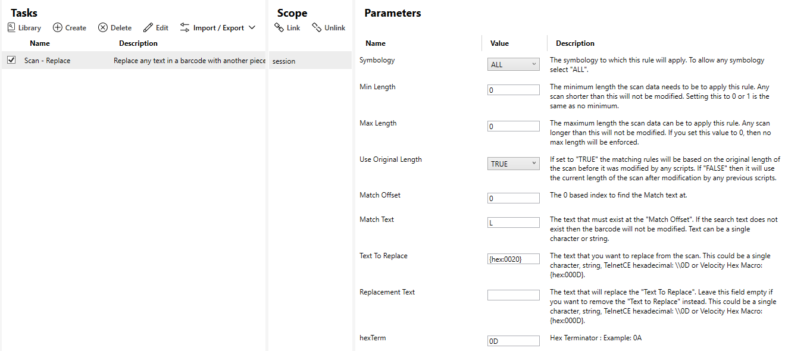Screen dimensions: 785x351
Task: Click the Scan - Replace description text
Action: click(189, 61)
